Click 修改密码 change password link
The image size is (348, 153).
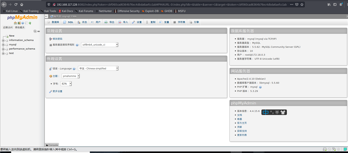point(58,39)
